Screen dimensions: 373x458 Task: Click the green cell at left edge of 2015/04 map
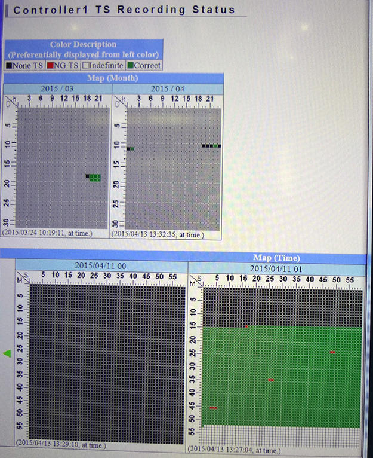tap(131, 148)
